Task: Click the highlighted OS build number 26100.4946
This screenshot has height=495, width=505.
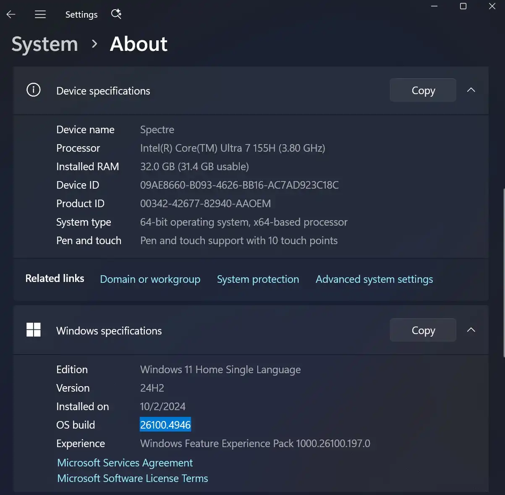Action: [x=165, y=425]
